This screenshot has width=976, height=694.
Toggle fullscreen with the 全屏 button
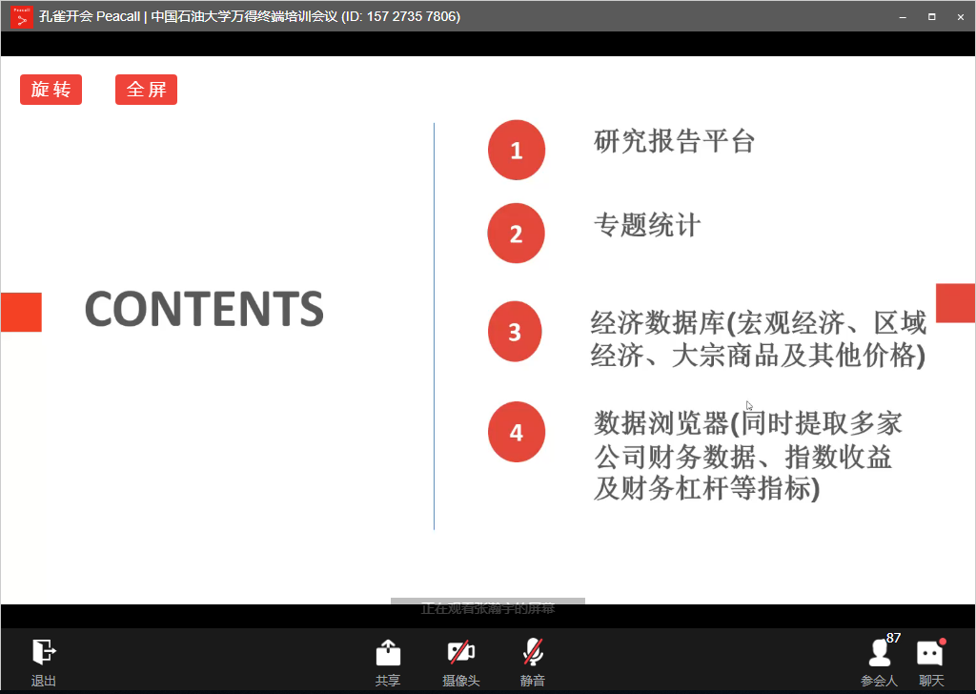point(146,89)
